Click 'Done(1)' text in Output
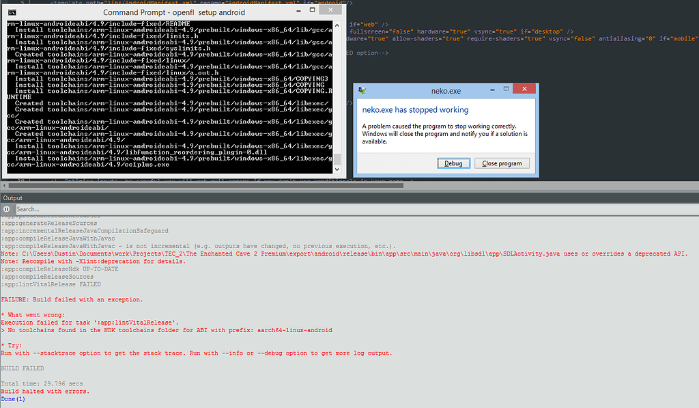 coord(13,399)
